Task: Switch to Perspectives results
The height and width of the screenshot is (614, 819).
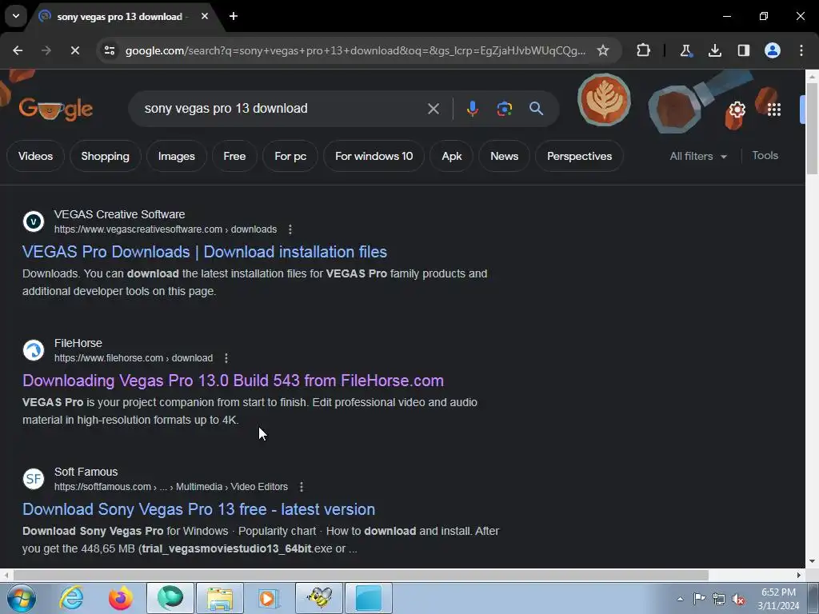Action: coord(579,156)
